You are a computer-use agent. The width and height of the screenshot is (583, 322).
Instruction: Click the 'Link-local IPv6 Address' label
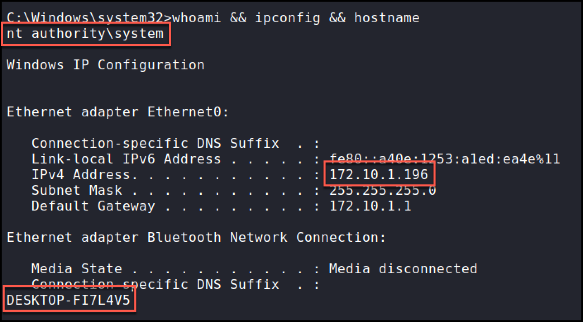pos(126,159)
